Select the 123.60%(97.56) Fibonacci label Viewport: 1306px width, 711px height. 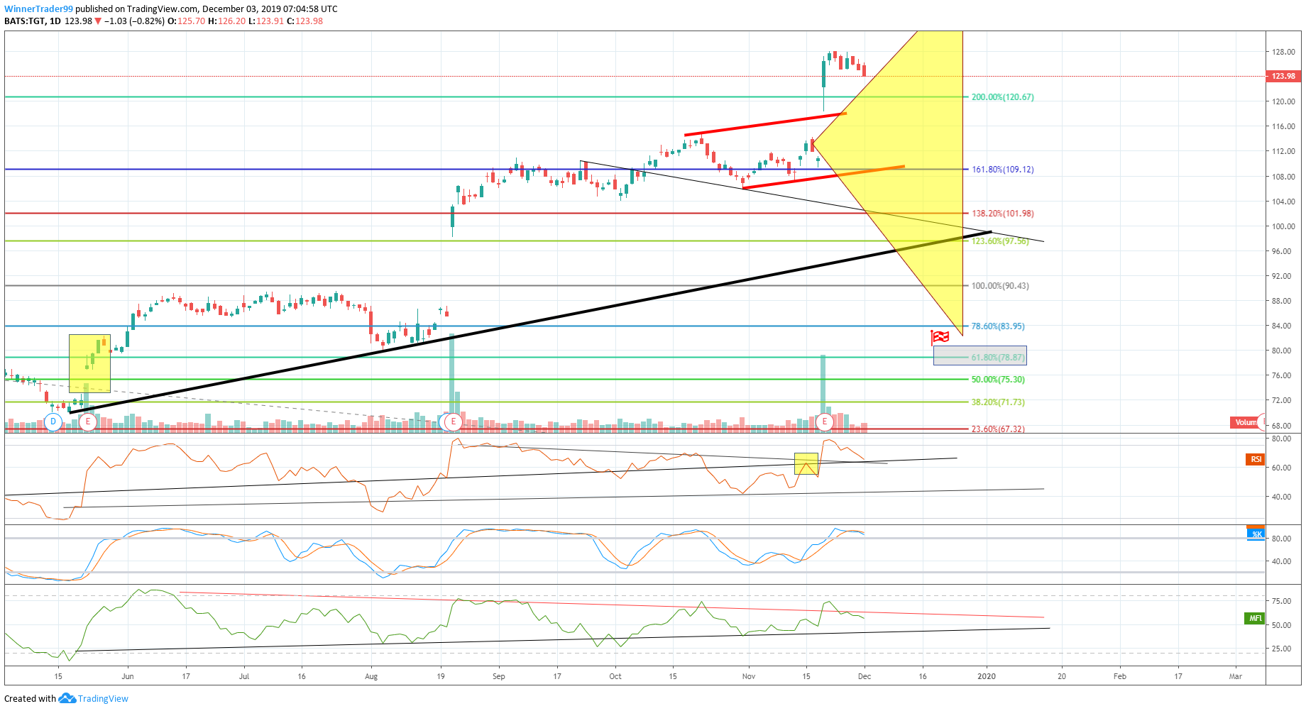click(999, 241)
